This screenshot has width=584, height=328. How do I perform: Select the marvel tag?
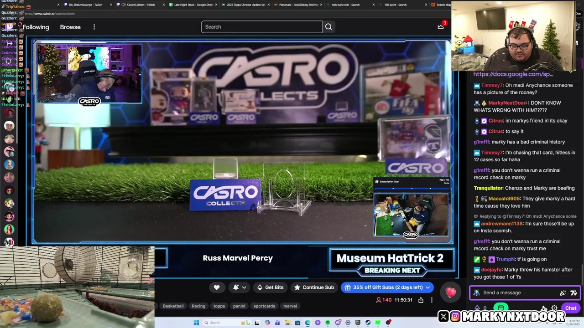(x=290, y=306)
